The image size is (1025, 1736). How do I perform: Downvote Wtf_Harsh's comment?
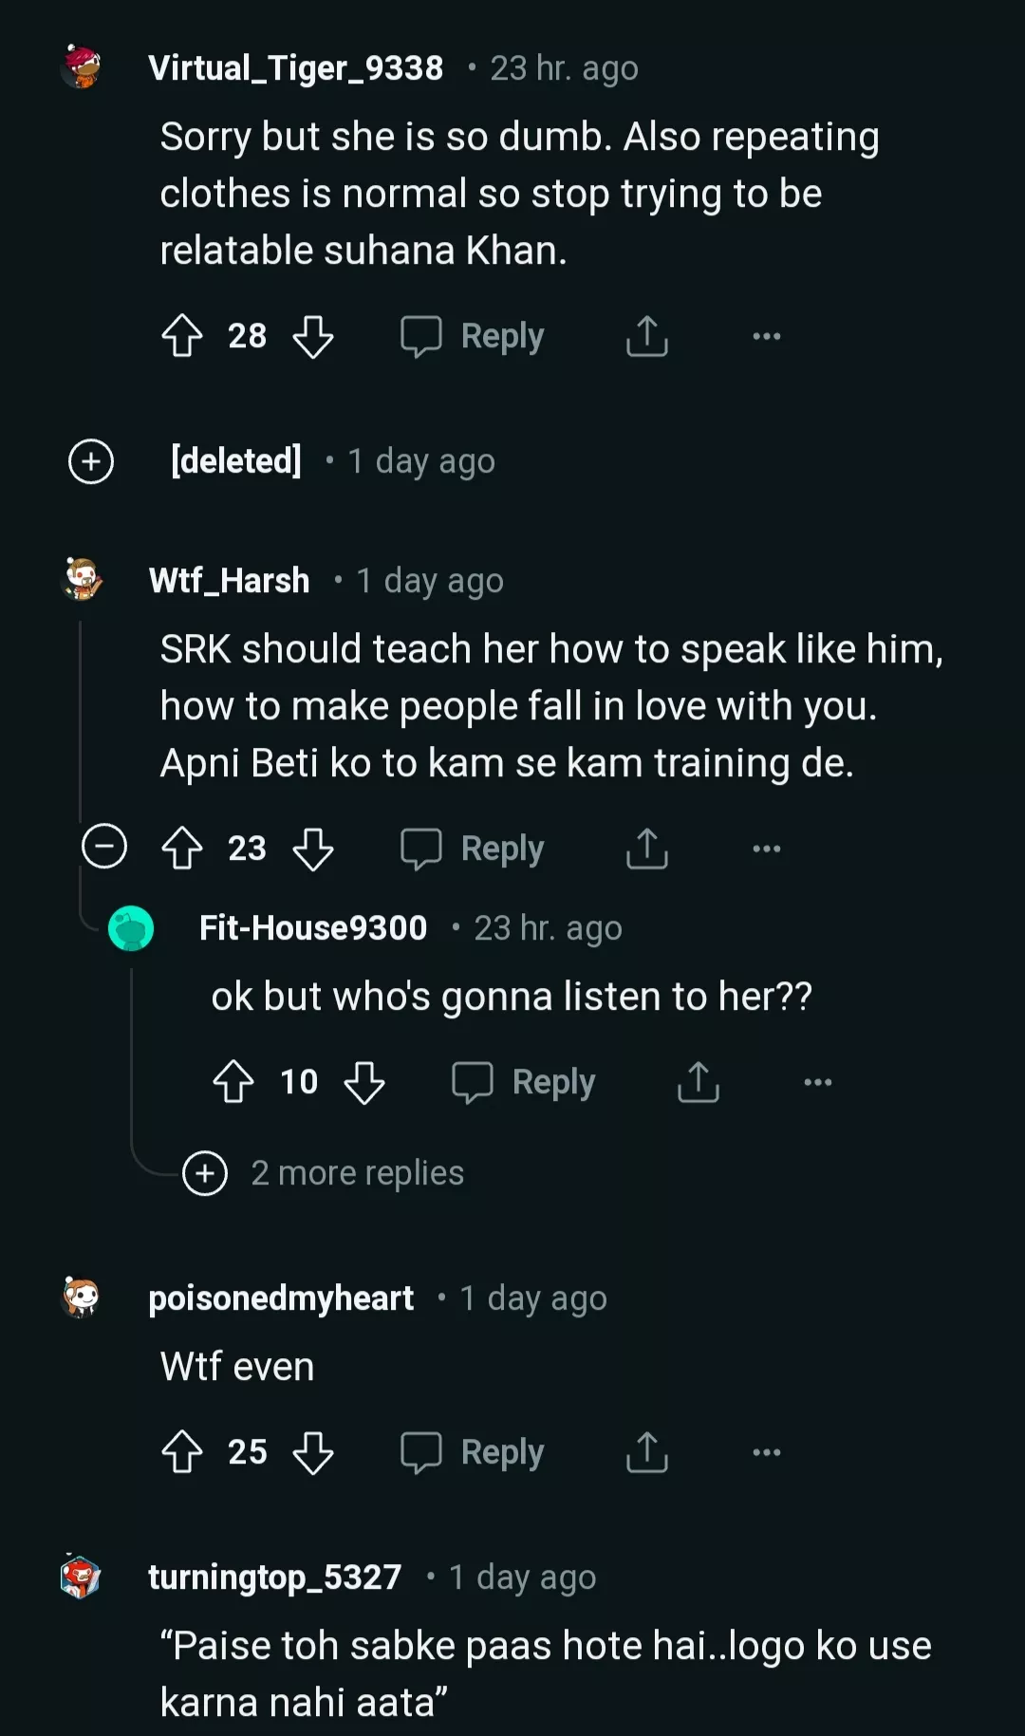coord(312,849)
